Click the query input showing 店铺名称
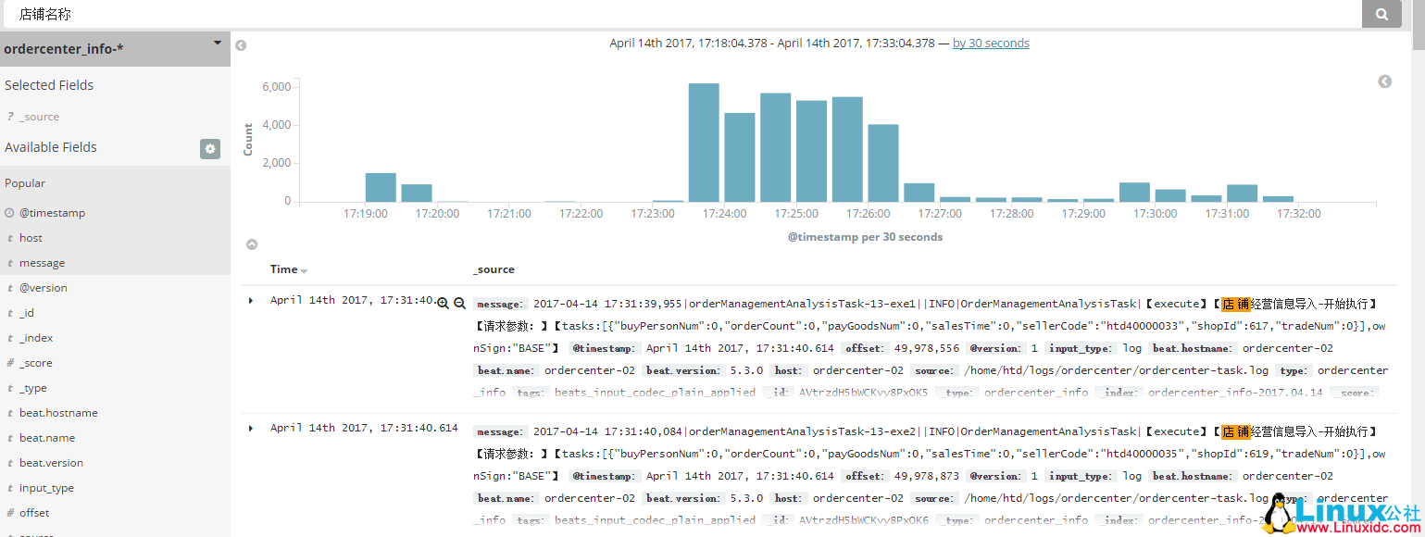This screenshot has height=537, width=1425. 370,14
